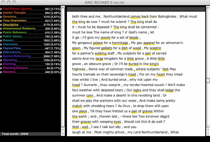Screen dimensions: 210x142
Task: Select the Interaction category label
Action: coord(10,44)
